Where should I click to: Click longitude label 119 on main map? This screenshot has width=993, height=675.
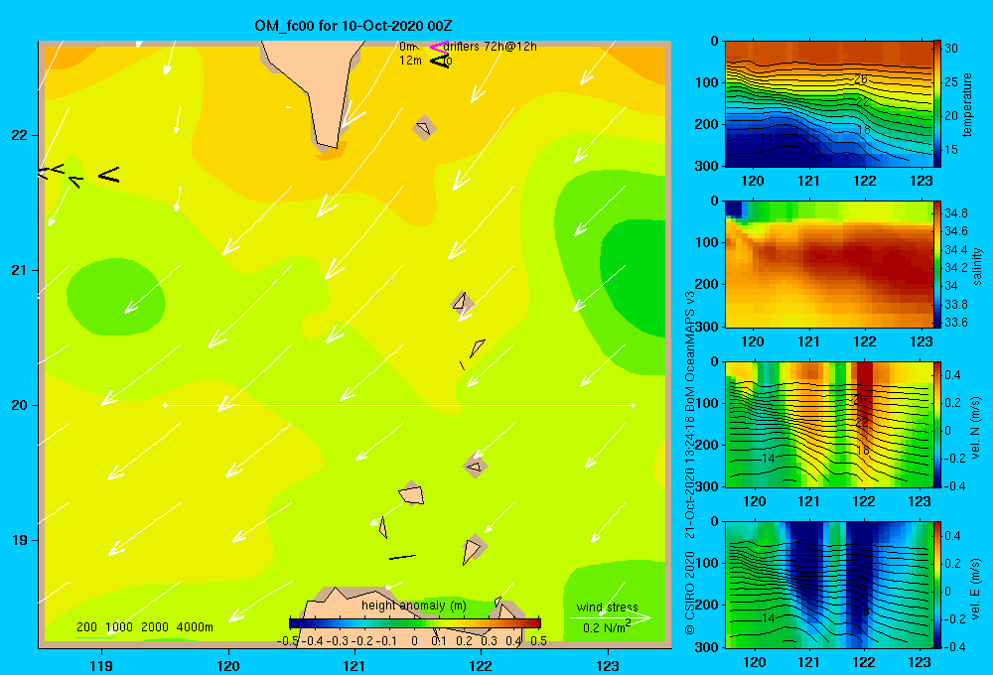[x=101, y=665]
